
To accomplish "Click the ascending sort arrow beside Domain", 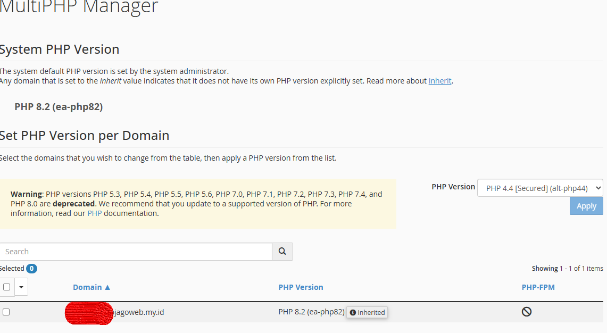I will click(107, 287).
